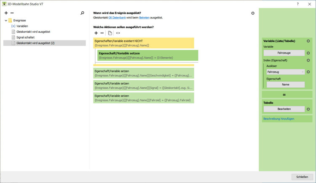The image size is (316, 183).
Task: Open the event search magnifier
Action: (82, 13)
